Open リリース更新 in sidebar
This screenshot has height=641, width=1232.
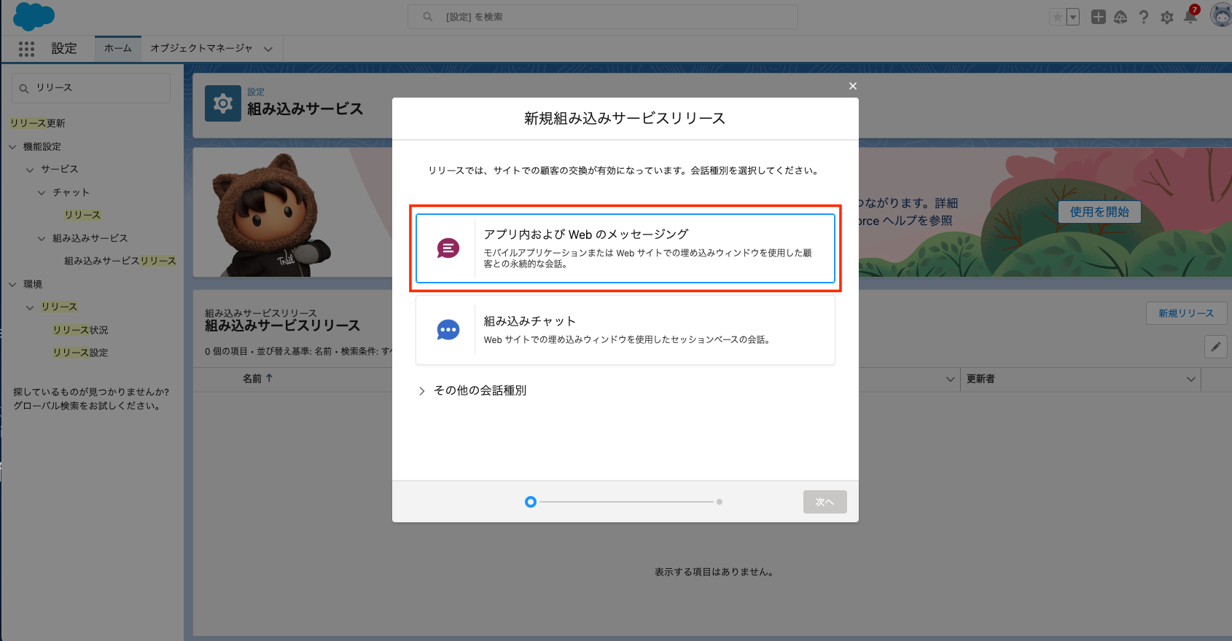tap(38, 123)
